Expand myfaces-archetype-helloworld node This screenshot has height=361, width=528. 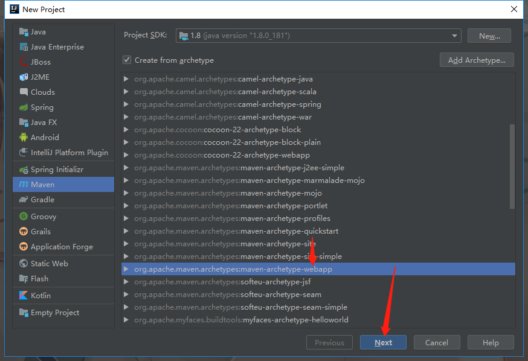click(x=126, y=319)
